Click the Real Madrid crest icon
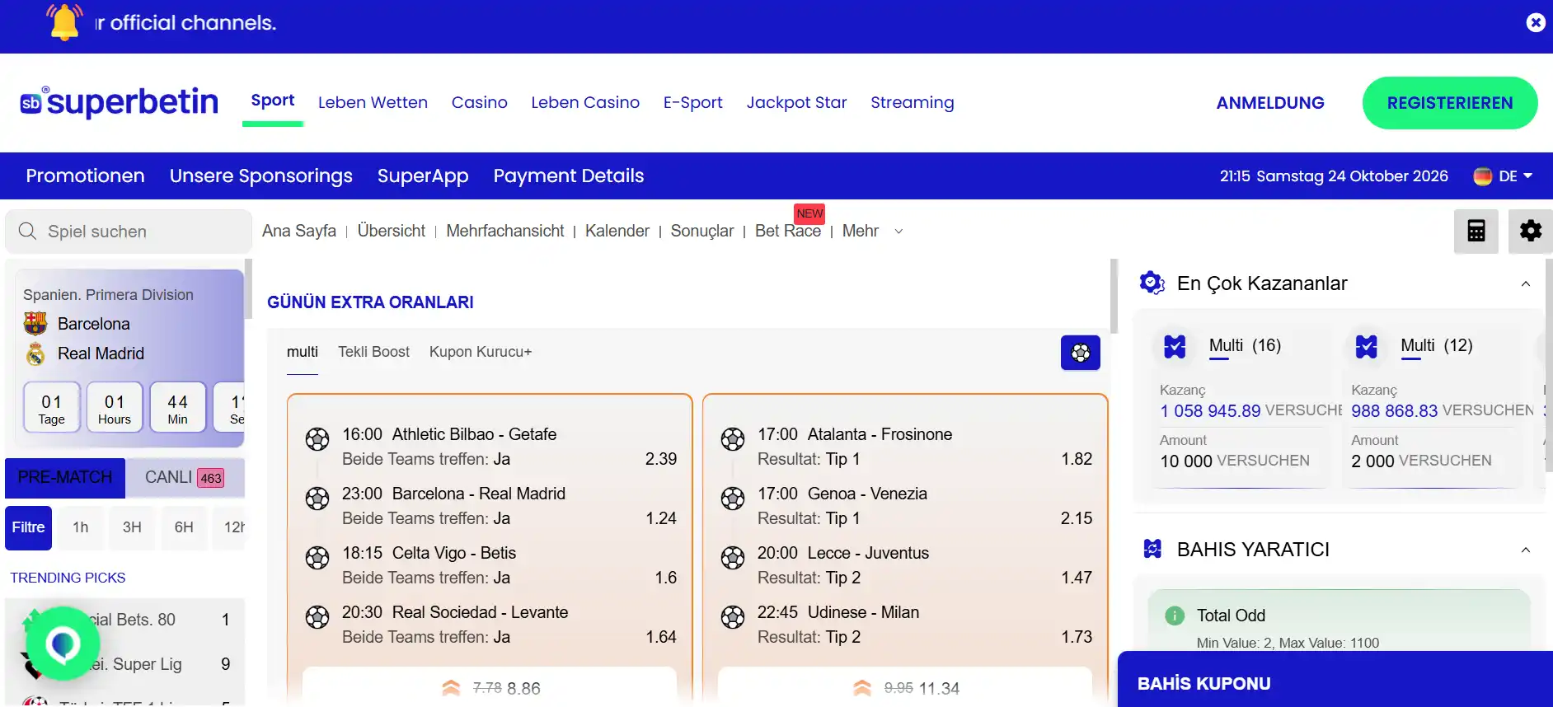This screenshot has width=1553, height=707. [x=35, y=353]
